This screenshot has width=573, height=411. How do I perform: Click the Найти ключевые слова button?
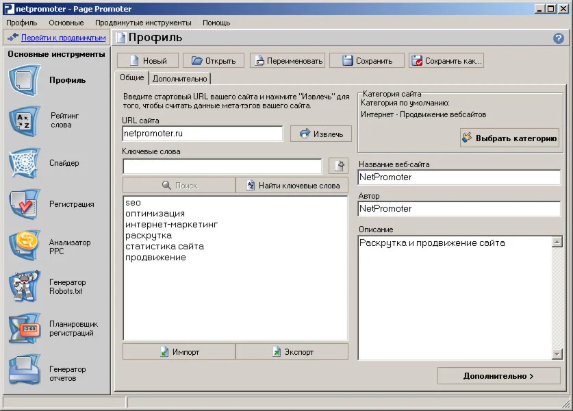pos(291,185)
